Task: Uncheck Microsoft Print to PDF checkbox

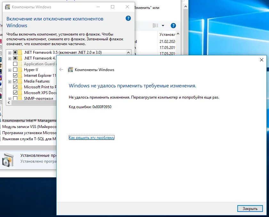Action: coord(15,87)
